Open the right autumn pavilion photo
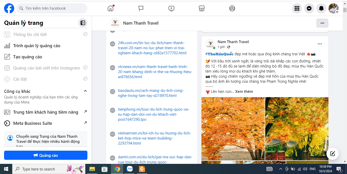 [297, 129]
